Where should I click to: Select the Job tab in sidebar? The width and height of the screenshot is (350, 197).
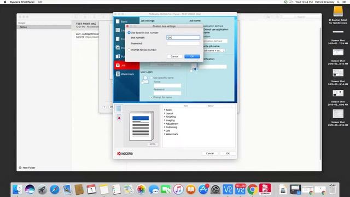pyautogui.click(x=126, y=65)
